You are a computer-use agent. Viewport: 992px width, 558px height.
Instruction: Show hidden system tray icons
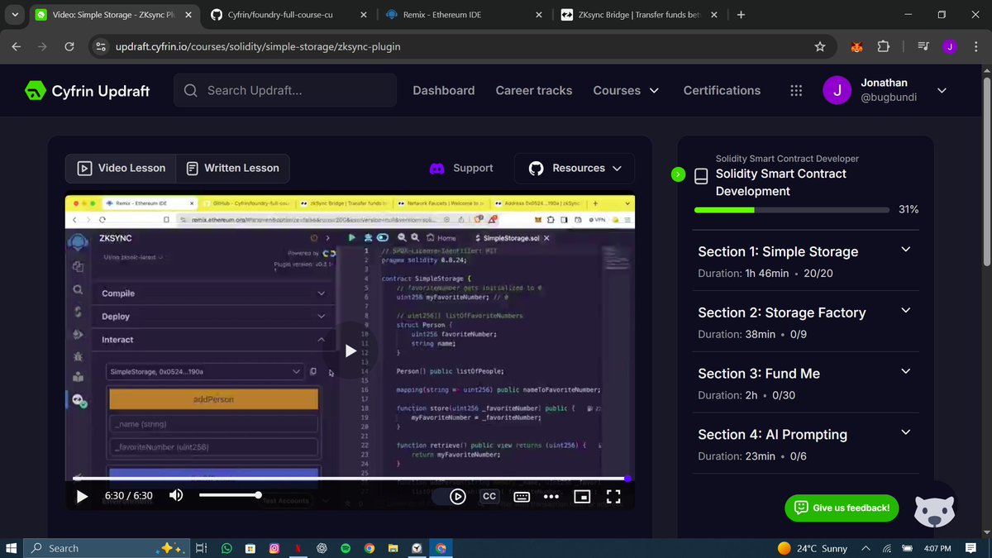coord(866,548)
